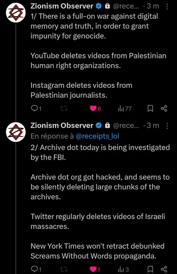View analytics showing 3 views
Viewport: 177px width, 274px height.
click(123, 269)
